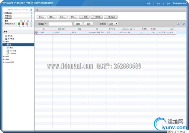189x133 pixels.
Task: Expand the View 配置 tree section
Action: coord(4,62)
